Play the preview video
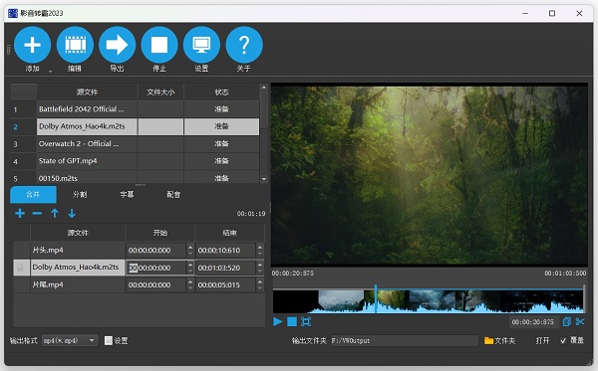Image resolution: width=598 pixels, height=371 pixels. [278, 322]
